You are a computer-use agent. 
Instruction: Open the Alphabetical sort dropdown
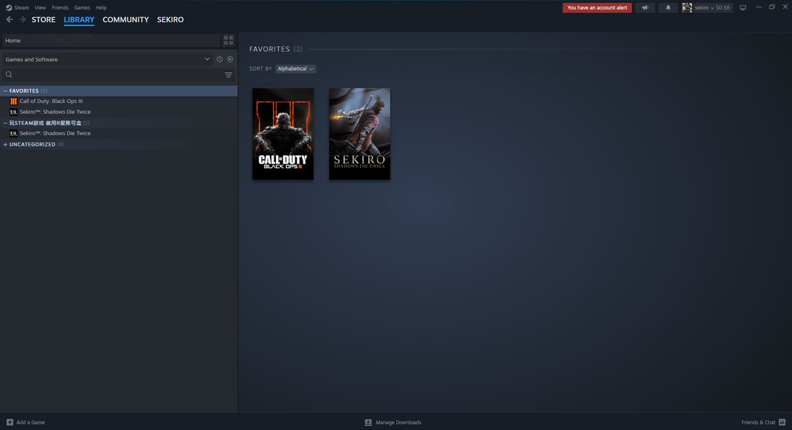295,69
